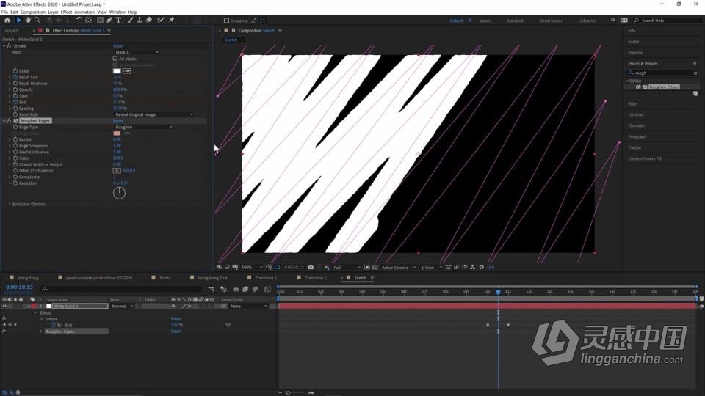Toggle stopwatch for Evolution property
The image size is (705, 396).
pyautogui.click(x=15, y=183)
